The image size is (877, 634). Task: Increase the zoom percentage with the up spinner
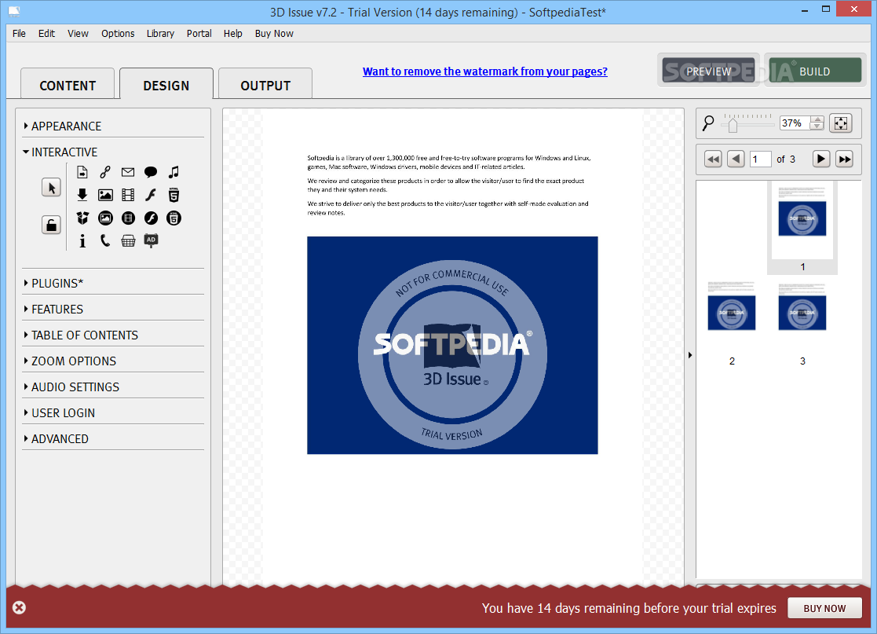click(x=817, y=119)
